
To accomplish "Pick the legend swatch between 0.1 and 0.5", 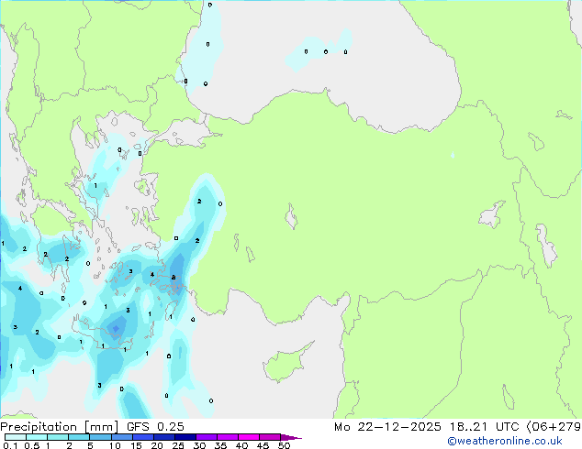I will coord(16,437).
